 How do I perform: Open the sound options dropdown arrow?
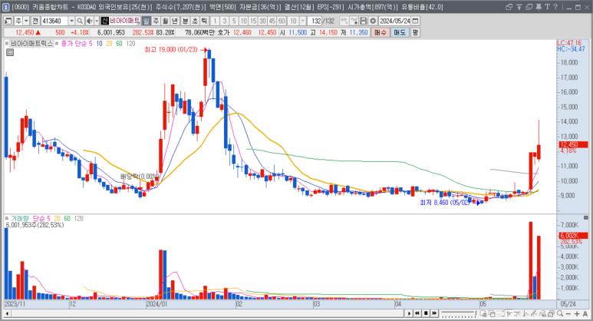coord(97,21)
